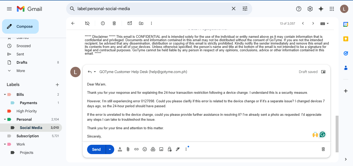Report this conversation as spam
This screenshot has height=166, width=353.
pyautogui.click(x=103, y=23)
